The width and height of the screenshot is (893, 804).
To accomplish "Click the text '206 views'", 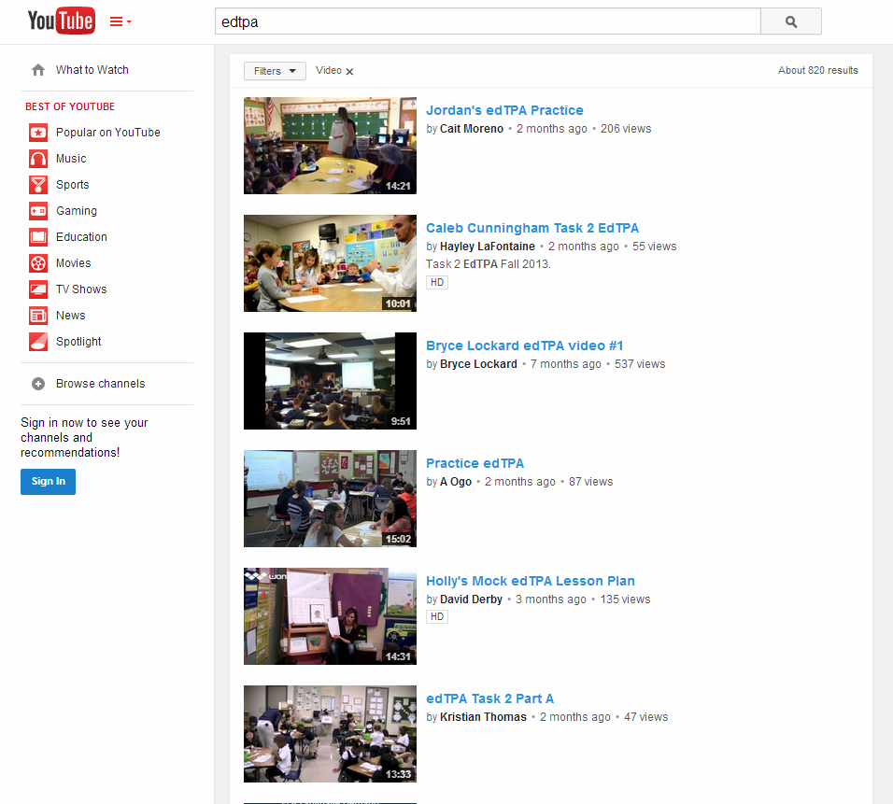I will (626, 129).
